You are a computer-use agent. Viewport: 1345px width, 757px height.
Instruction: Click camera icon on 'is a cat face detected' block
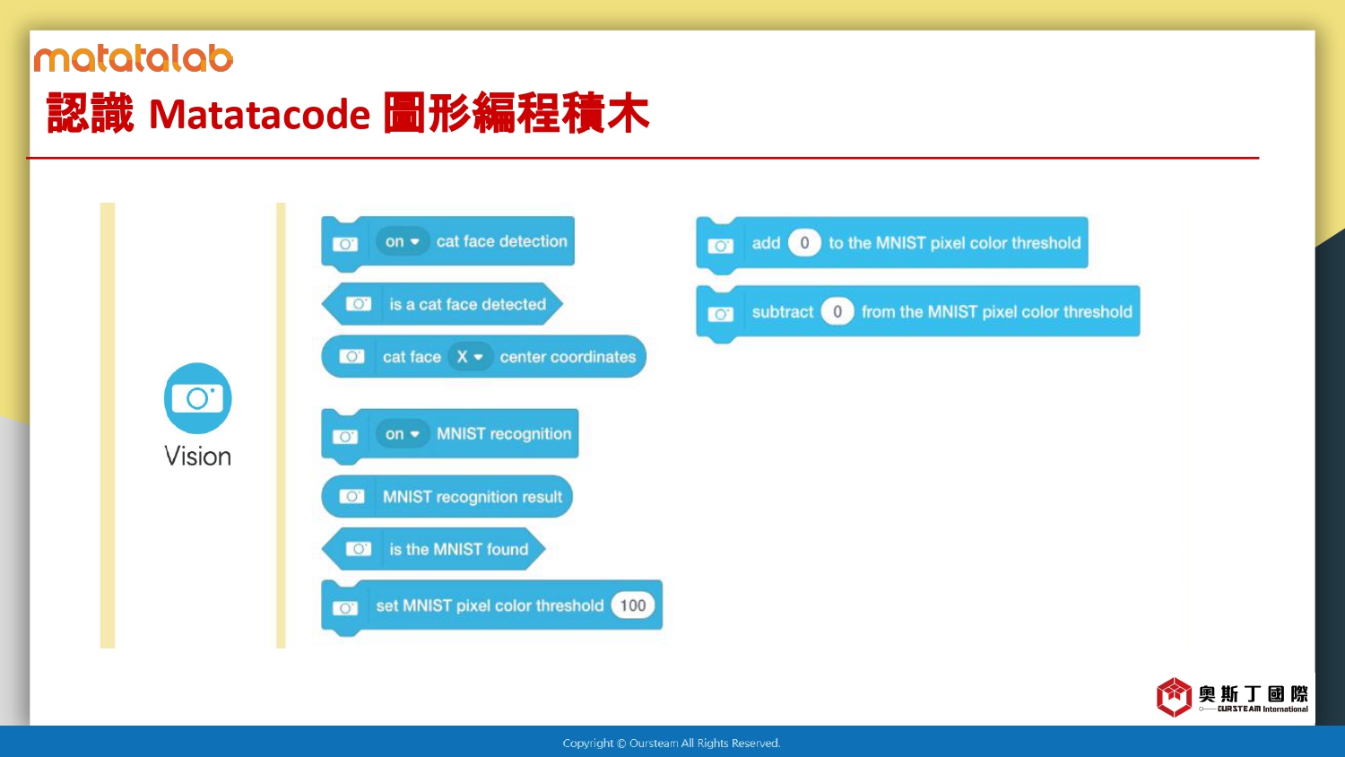click(x=359, y=304)
